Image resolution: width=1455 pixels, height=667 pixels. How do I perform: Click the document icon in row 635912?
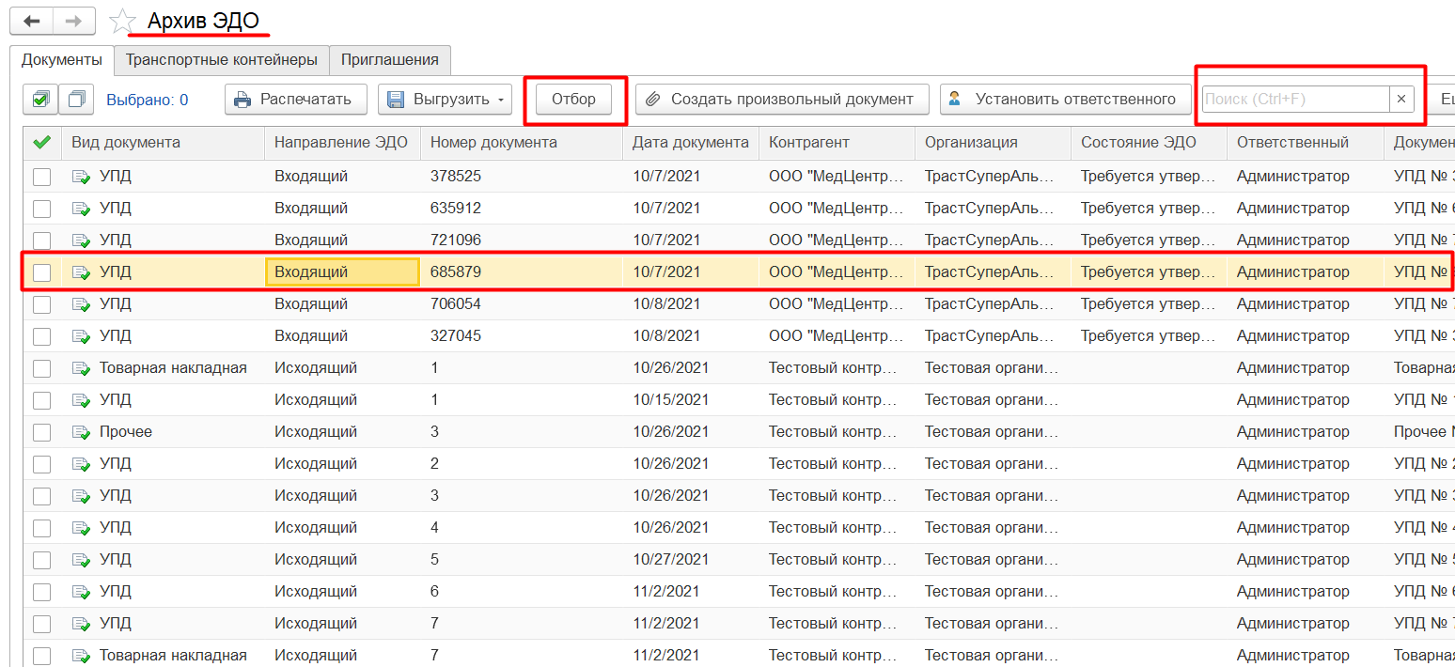point(82,209)
